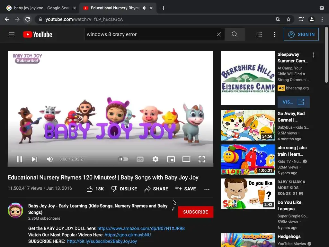
Task: Open the Chrome profile icon
Action: 312,19
